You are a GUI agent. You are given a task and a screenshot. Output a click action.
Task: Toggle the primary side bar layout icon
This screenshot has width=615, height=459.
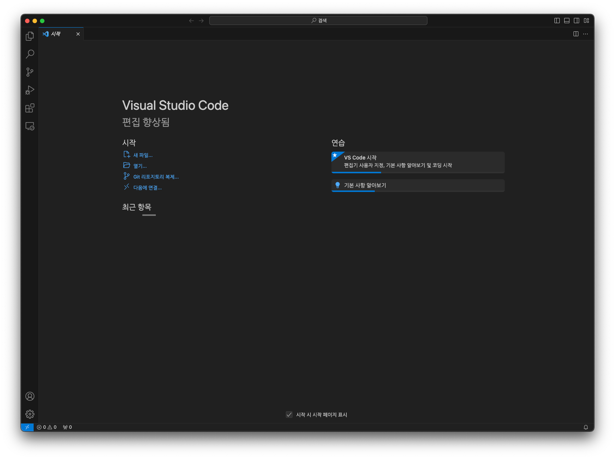(557, 21)
